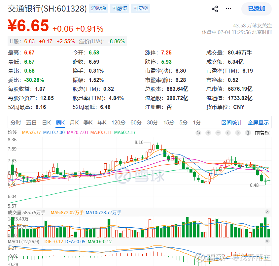Click the 可卖空 tag
This screenshot has height=266, width=279.
pyautogui.click(x=141, y=8)
